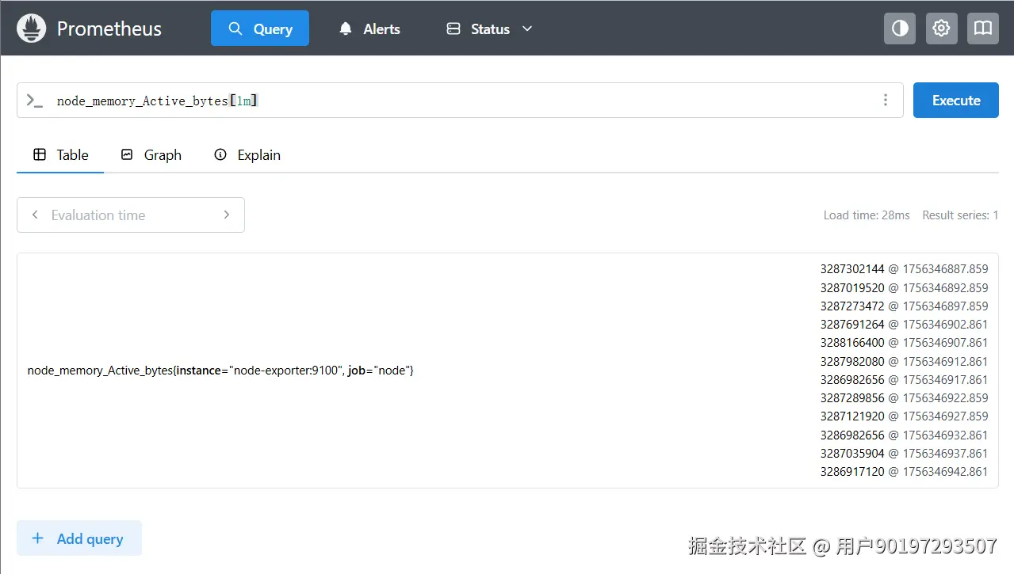
Task: Focus the PromQL expression input
Action: [460, 101]
